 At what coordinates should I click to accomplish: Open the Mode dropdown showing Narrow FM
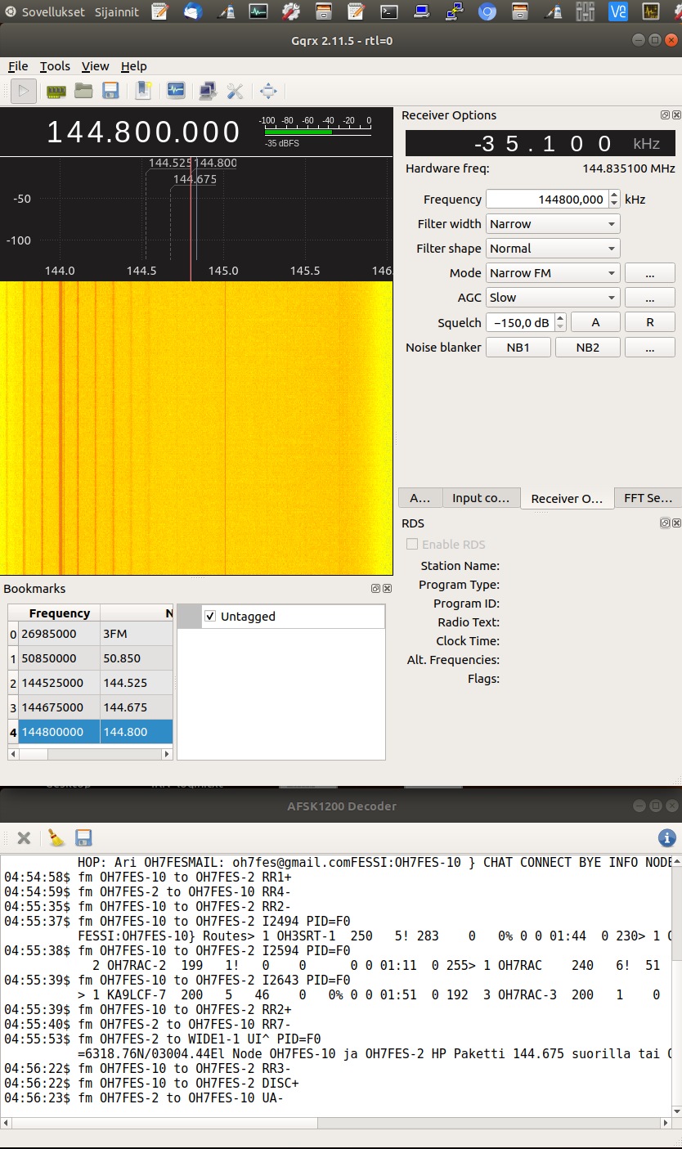coord(553,273)
